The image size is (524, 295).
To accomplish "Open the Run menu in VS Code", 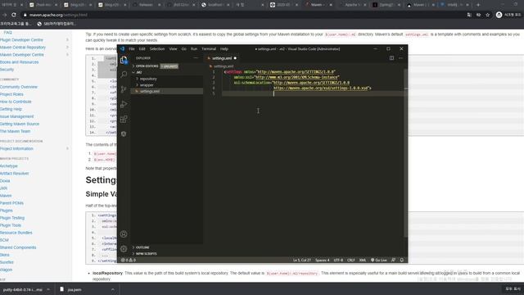I will (194, 49).
